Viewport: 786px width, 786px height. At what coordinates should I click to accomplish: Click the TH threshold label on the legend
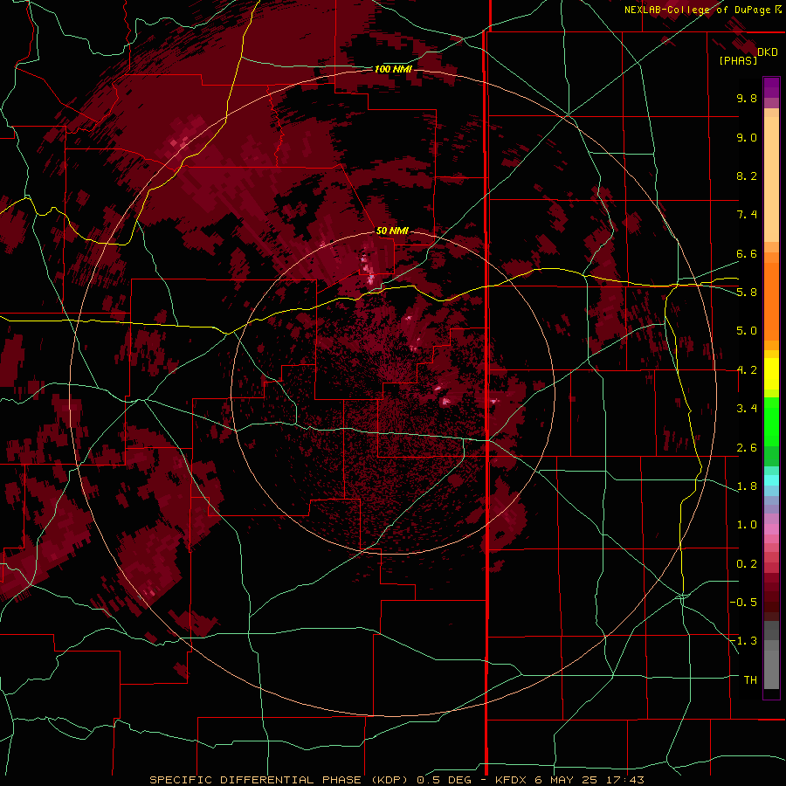coord(750,680)
